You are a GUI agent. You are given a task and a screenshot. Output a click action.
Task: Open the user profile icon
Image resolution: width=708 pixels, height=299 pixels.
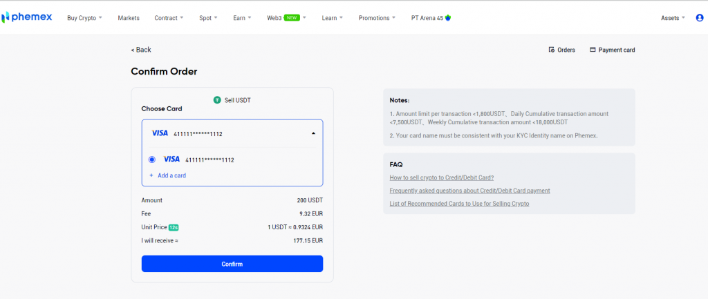pos(699,18)
